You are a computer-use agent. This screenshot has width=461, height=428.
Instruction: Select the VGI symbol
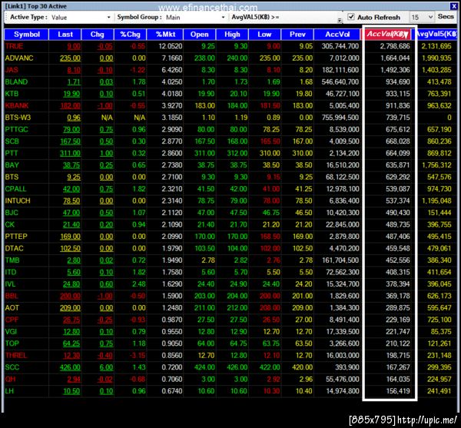tap(12, 332)
